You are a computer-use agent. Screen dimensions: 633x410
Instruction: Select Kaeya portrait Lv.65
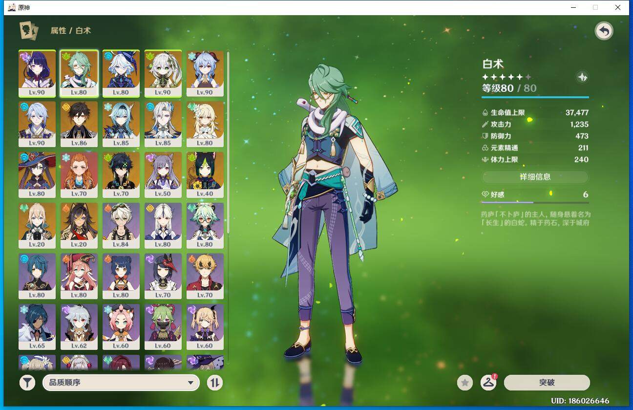click(37, 327)
